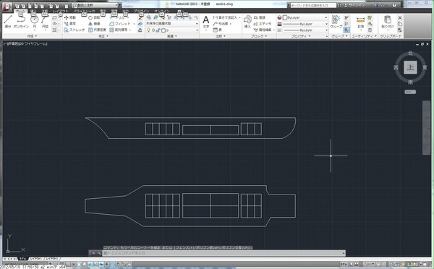Image resolution: width=434 pixels, height=269 pixels.
Task: Select the Line (線分) tool
Action: pyautogui.click(x=8, y=22)
